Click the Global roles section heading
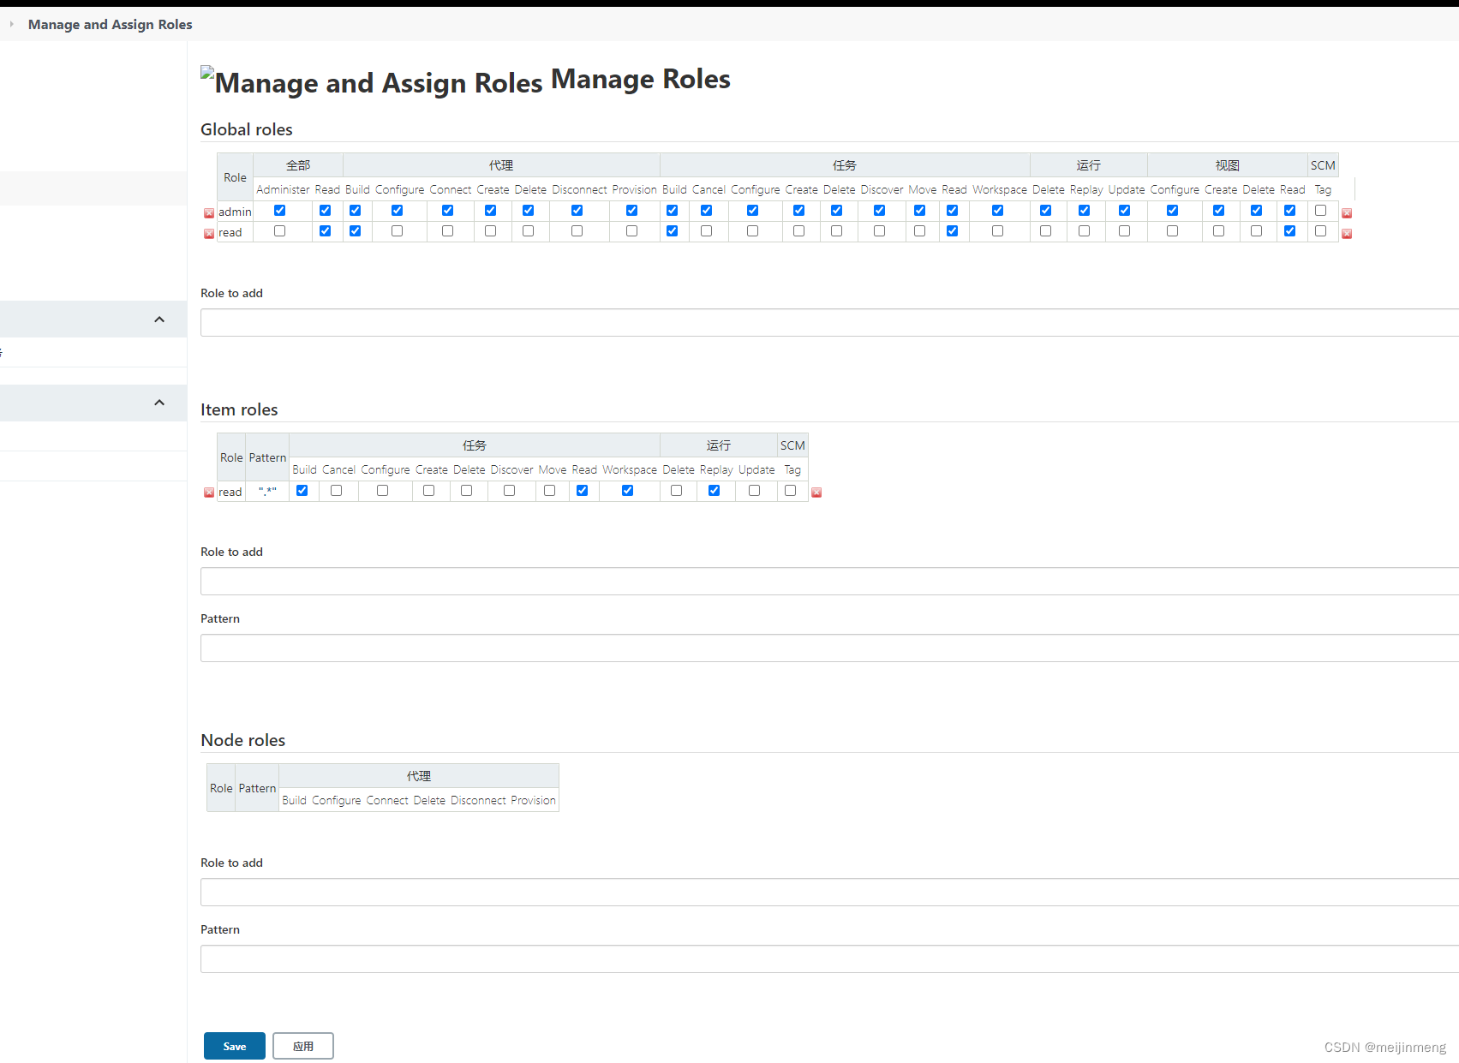The height and width of the screenshot is (1063, 1459). [247, 129]
